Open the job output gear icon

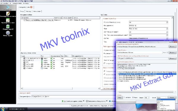tap(8, 33)
